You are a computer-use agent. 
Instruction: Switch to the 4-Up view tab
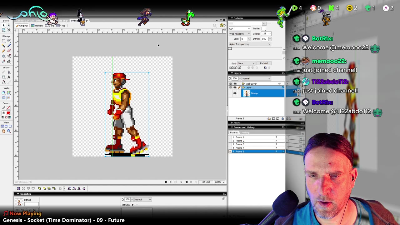(62, 26)
